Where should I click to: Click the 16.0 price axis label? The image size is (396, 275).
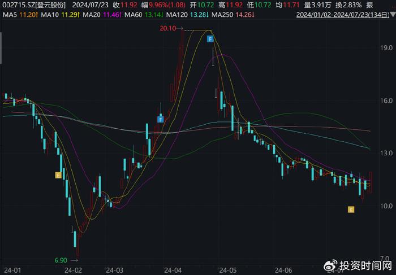[x=386, y=101]
